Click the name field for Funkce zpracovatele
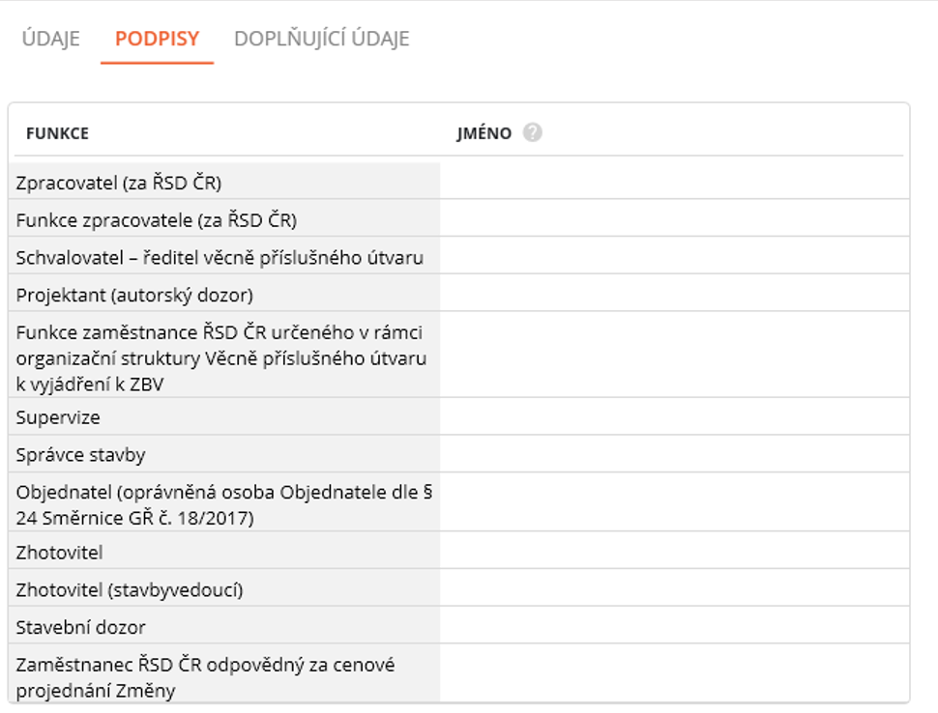This screenshot has height=713, width=938. pos(673,219)
